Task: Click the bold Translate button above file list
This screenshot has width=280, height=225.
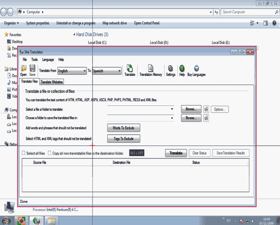Action: click(176, 153)
